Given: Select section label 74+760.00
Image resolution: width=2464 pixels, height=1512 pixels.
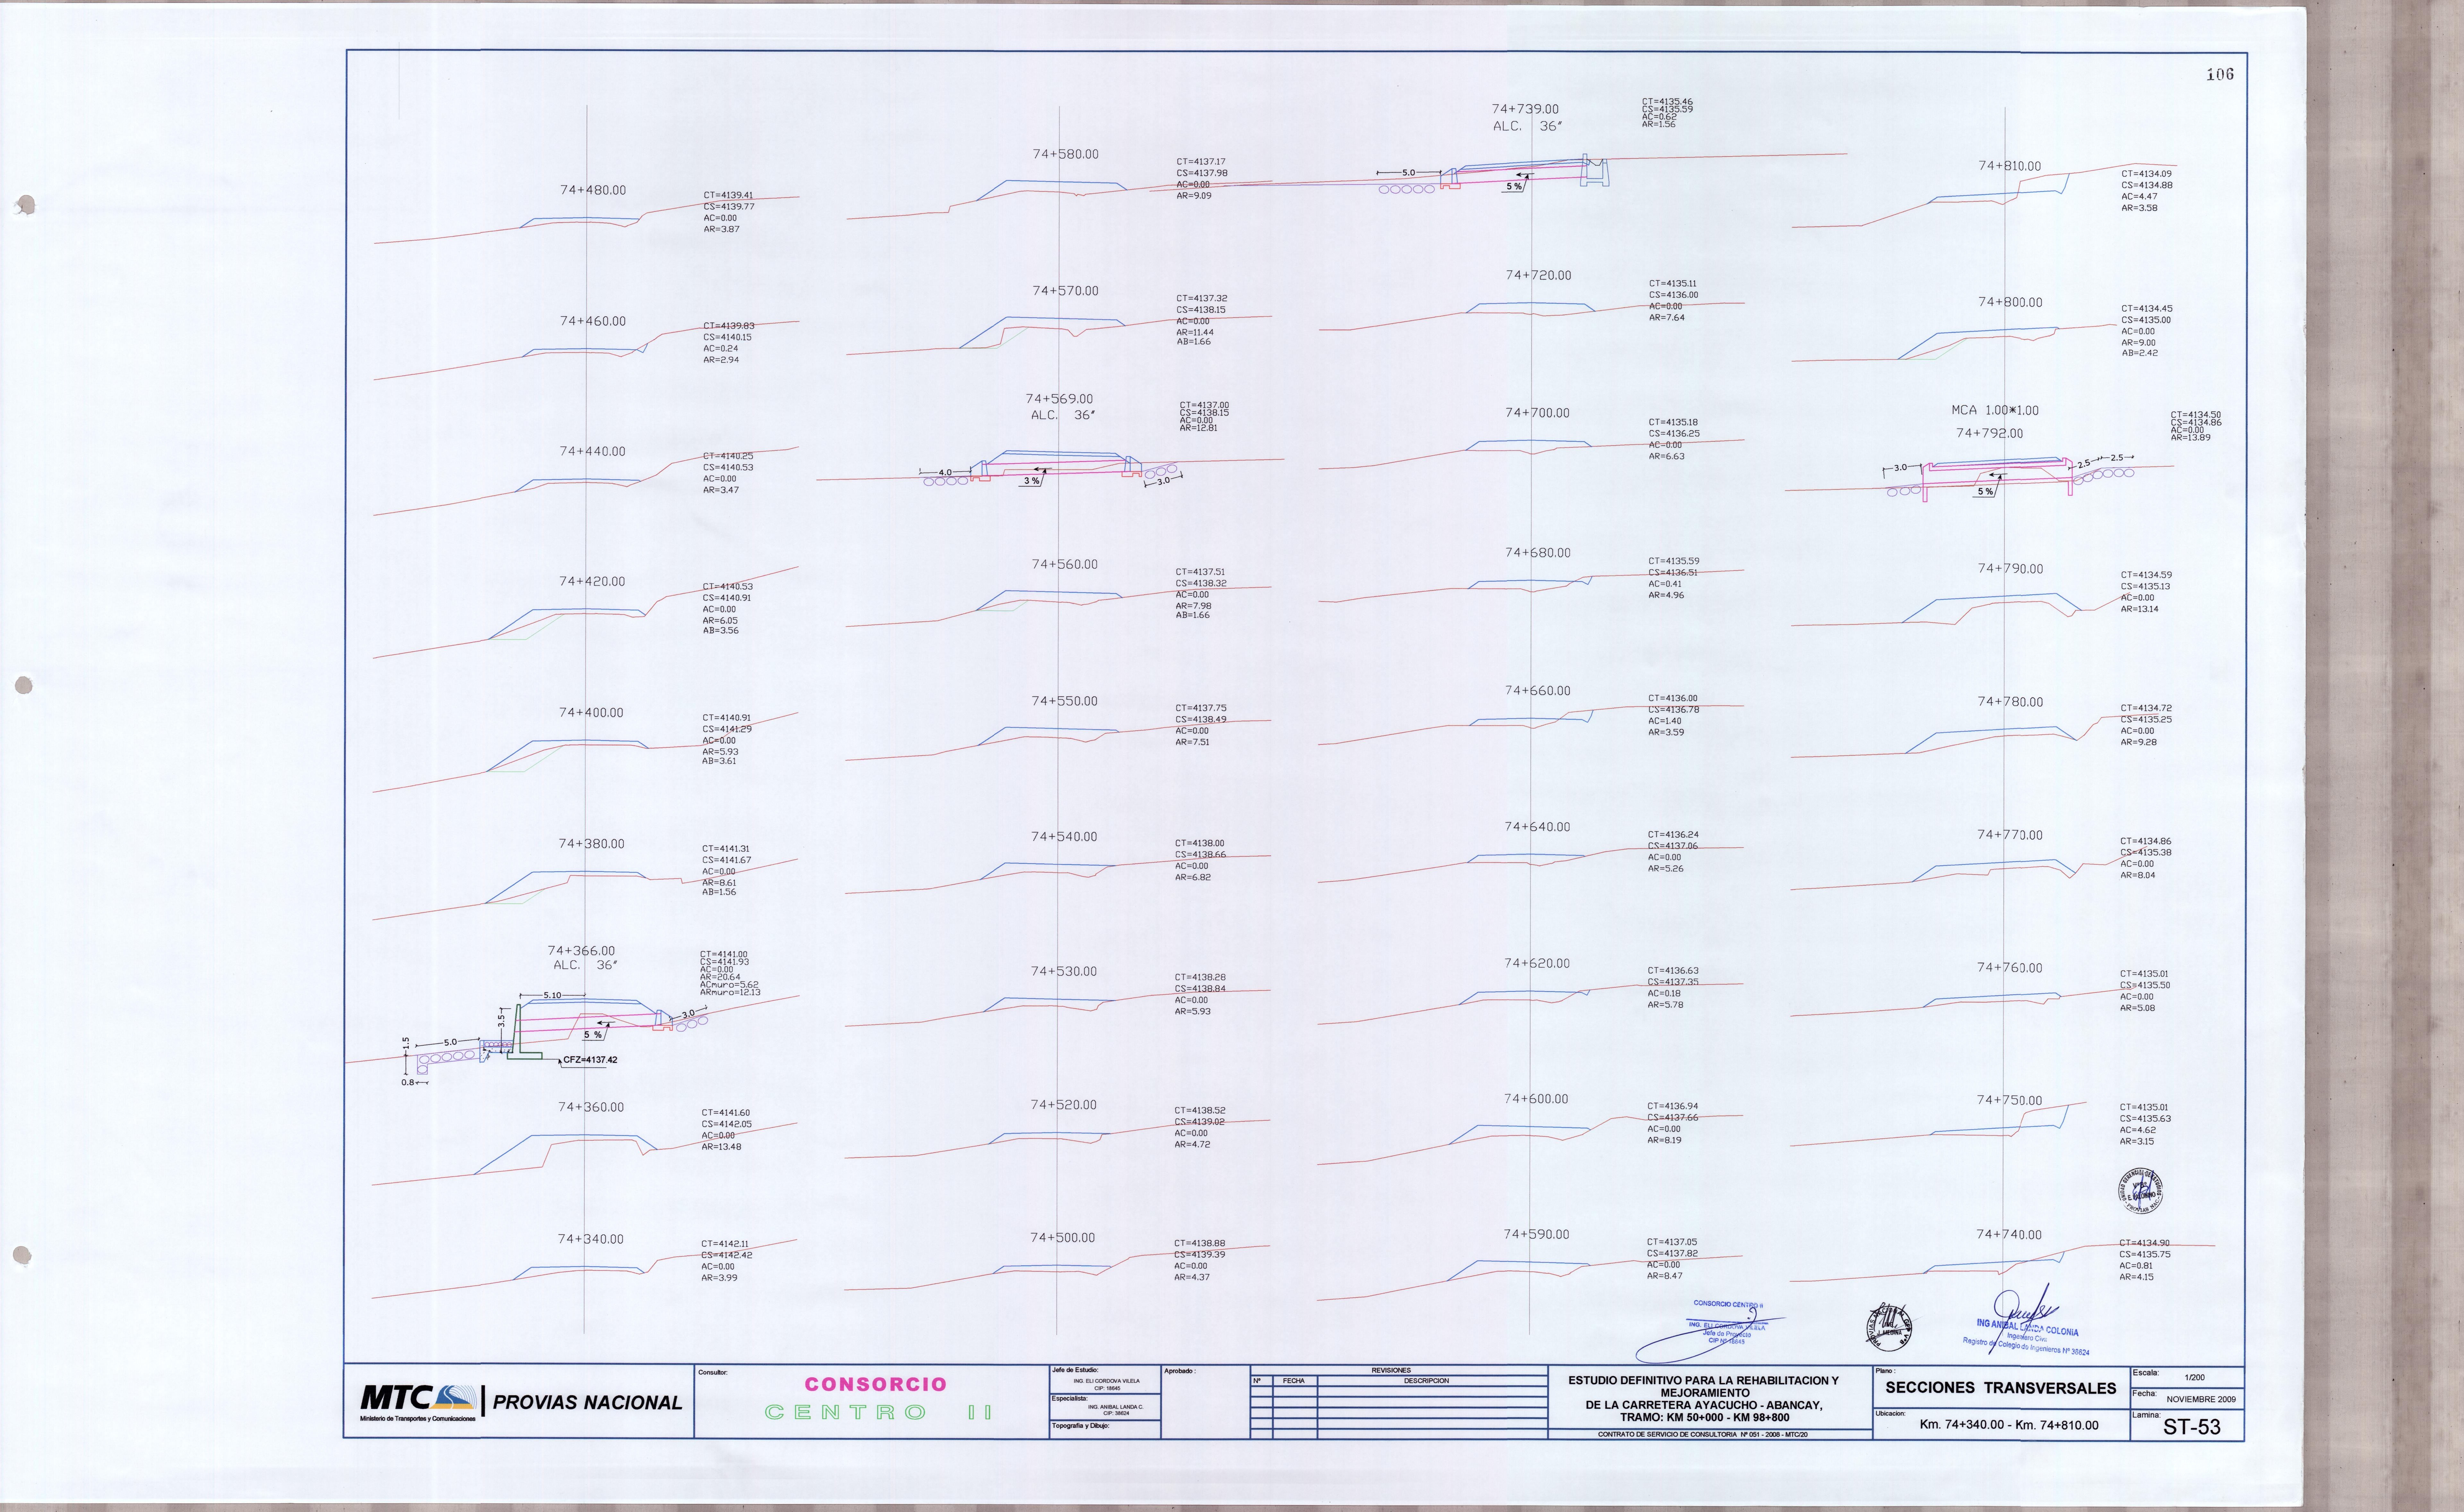Looking at the screenshot, I should click(x=2009, y=968).
